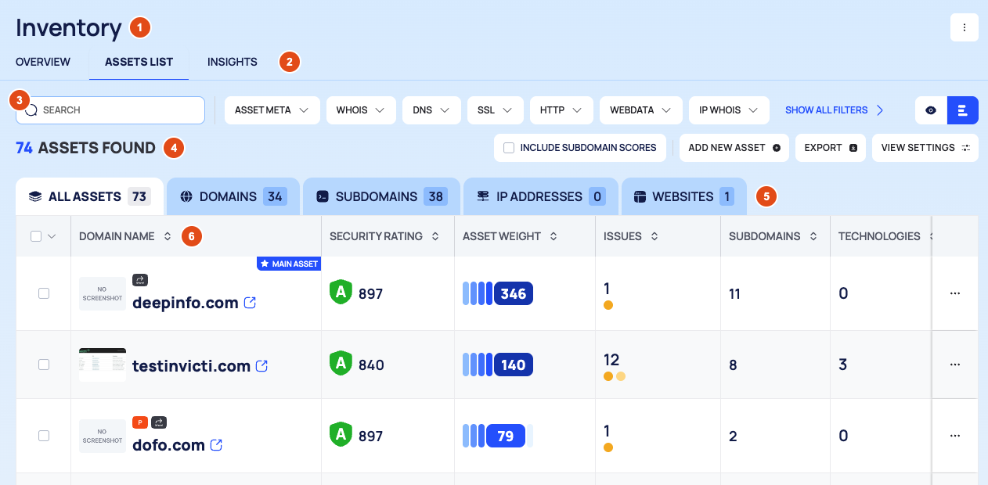Open row actions menu for dofo.com
Screen dimensions: 988x485
point(955,436)
